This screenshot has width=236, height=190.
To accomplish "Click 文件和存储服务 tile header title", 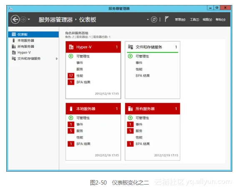I will [x=149, y=47].
